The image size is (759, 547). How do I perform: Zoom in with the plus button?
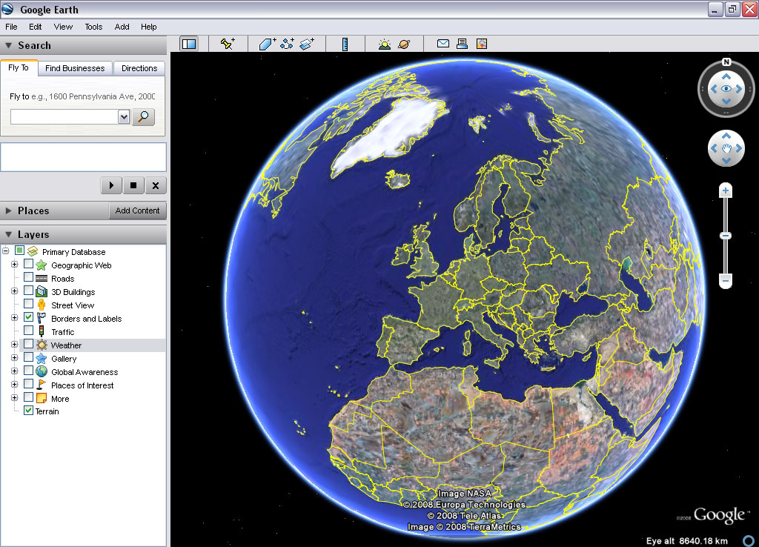pos(725,190)
